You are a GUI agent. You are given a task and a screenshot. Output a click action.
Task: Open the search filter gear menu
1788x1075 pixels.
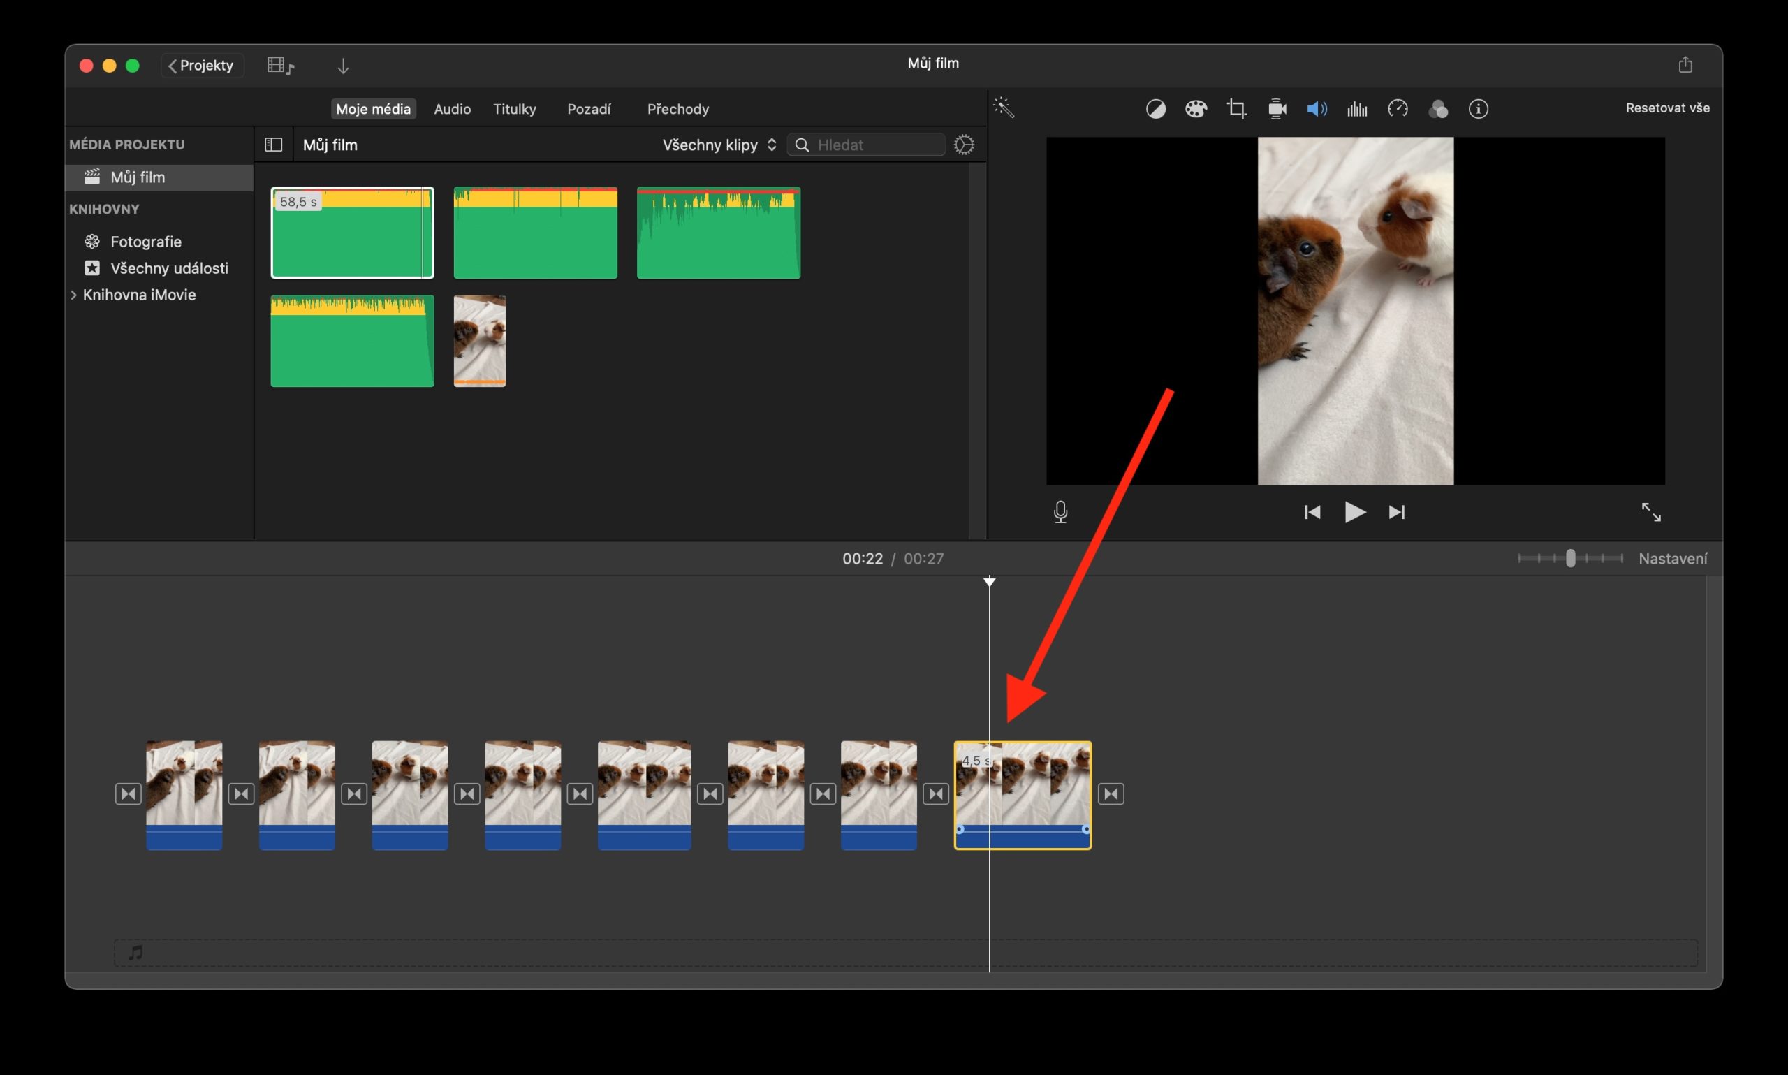(965, 144)
